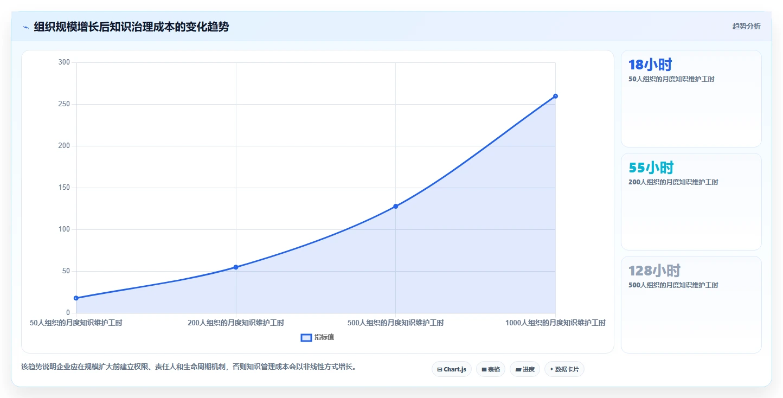Click the trend icon beside the title
The height and width of the screenshot is (398, 783).
click(x=25, y=27)
